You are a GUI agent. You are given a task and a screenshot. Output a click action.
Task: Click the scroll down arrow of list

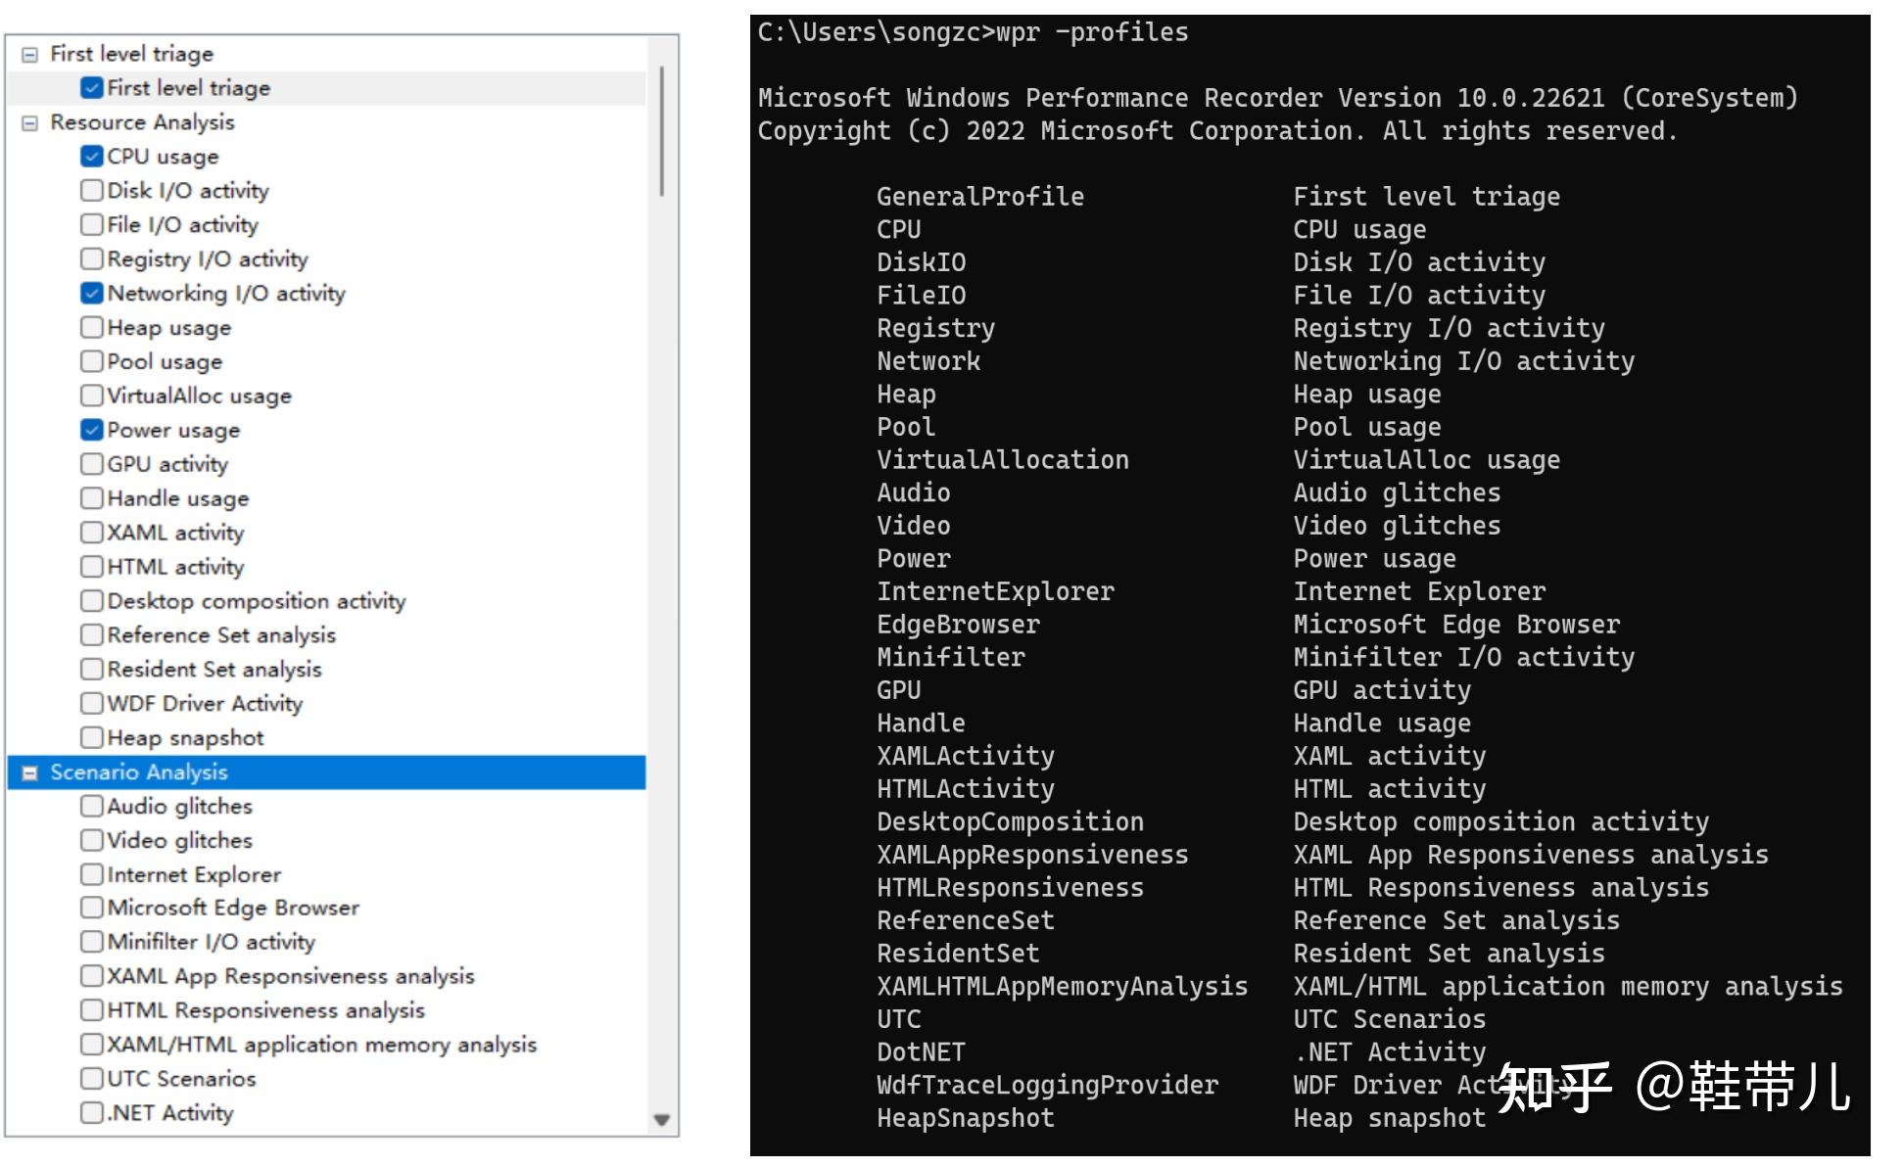[662, 1120]
